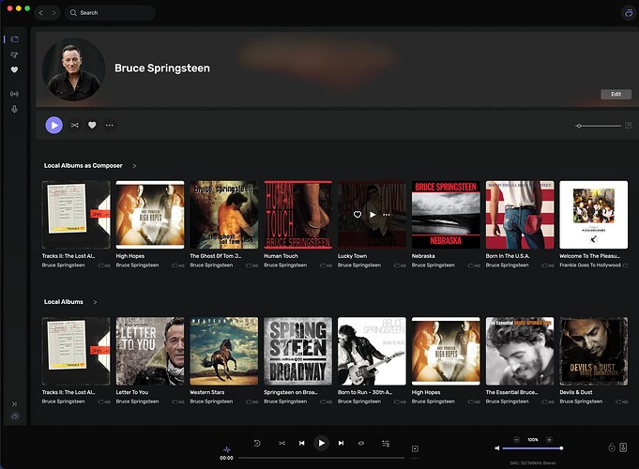Click the 'Letter To You' album title text

(x=131, y=392)
